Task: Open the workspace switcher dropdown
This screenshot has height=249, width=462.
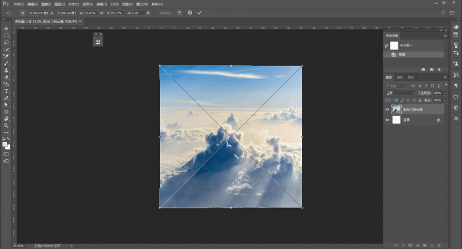Action: pos(452,12)
